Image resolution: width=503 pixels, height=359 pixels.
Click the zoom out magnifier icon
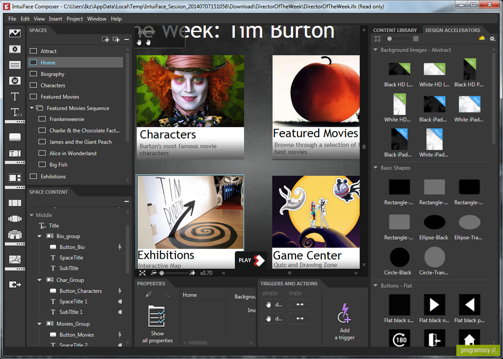154,273
